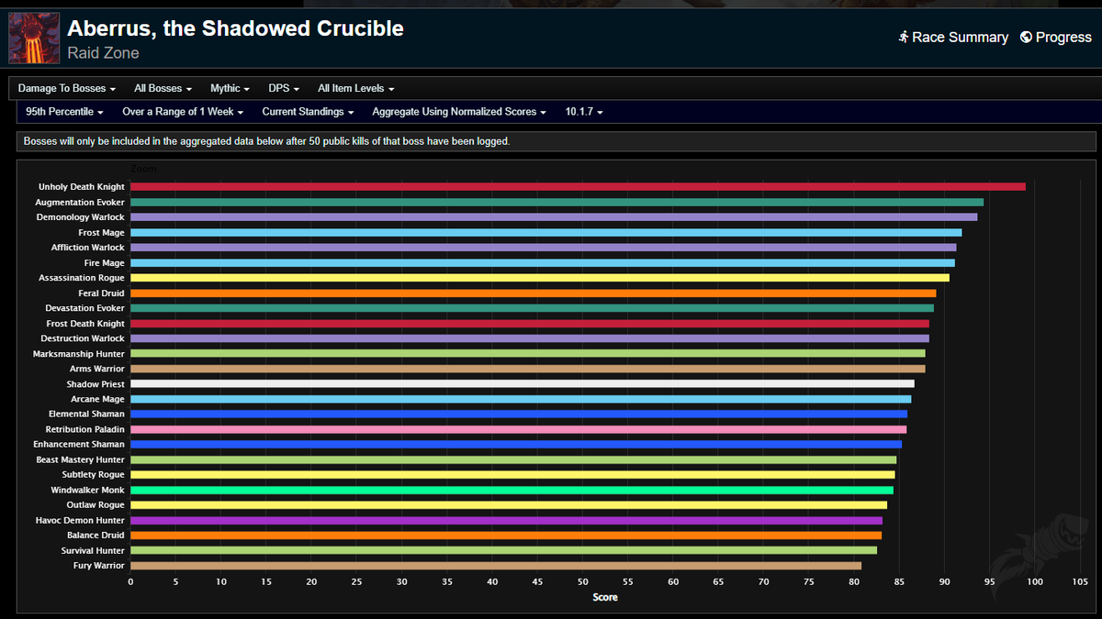The width and height of the screenshot is (1102, 619).
Task: Click the Feral Druid label
Action: point(101,293)
